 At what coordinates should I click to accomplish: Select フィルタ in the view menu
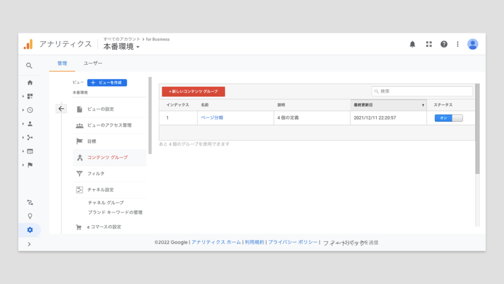pyautogui.click(x=96, y=174)
